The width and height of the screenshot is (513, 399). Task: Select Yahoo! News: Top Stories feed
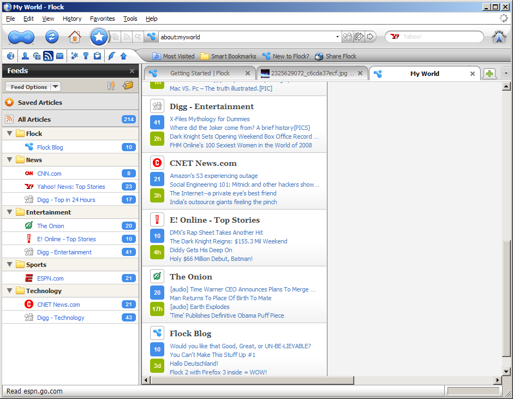(70, 187)
